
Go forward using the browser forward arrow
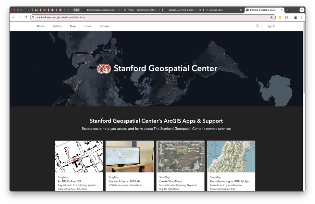tap(20, 17)
